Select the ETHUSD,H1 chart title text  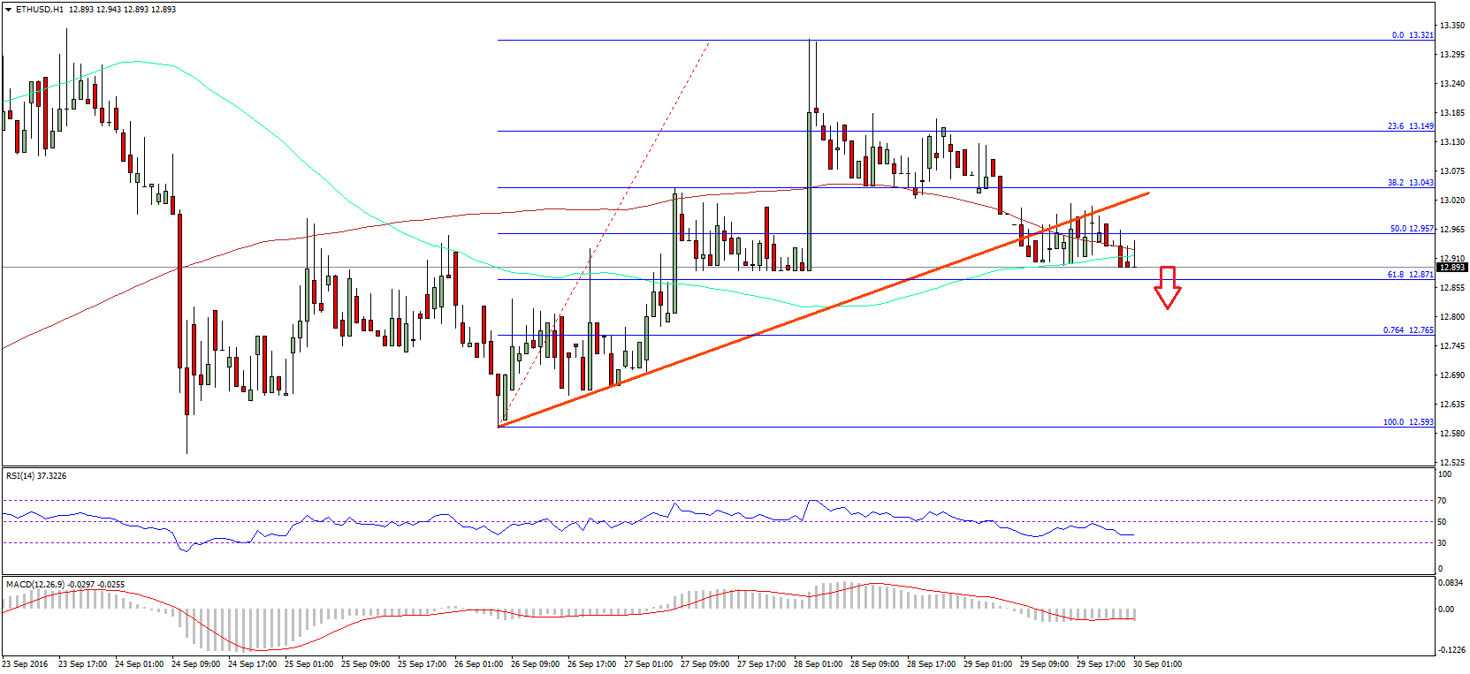[x=40, y=10]
